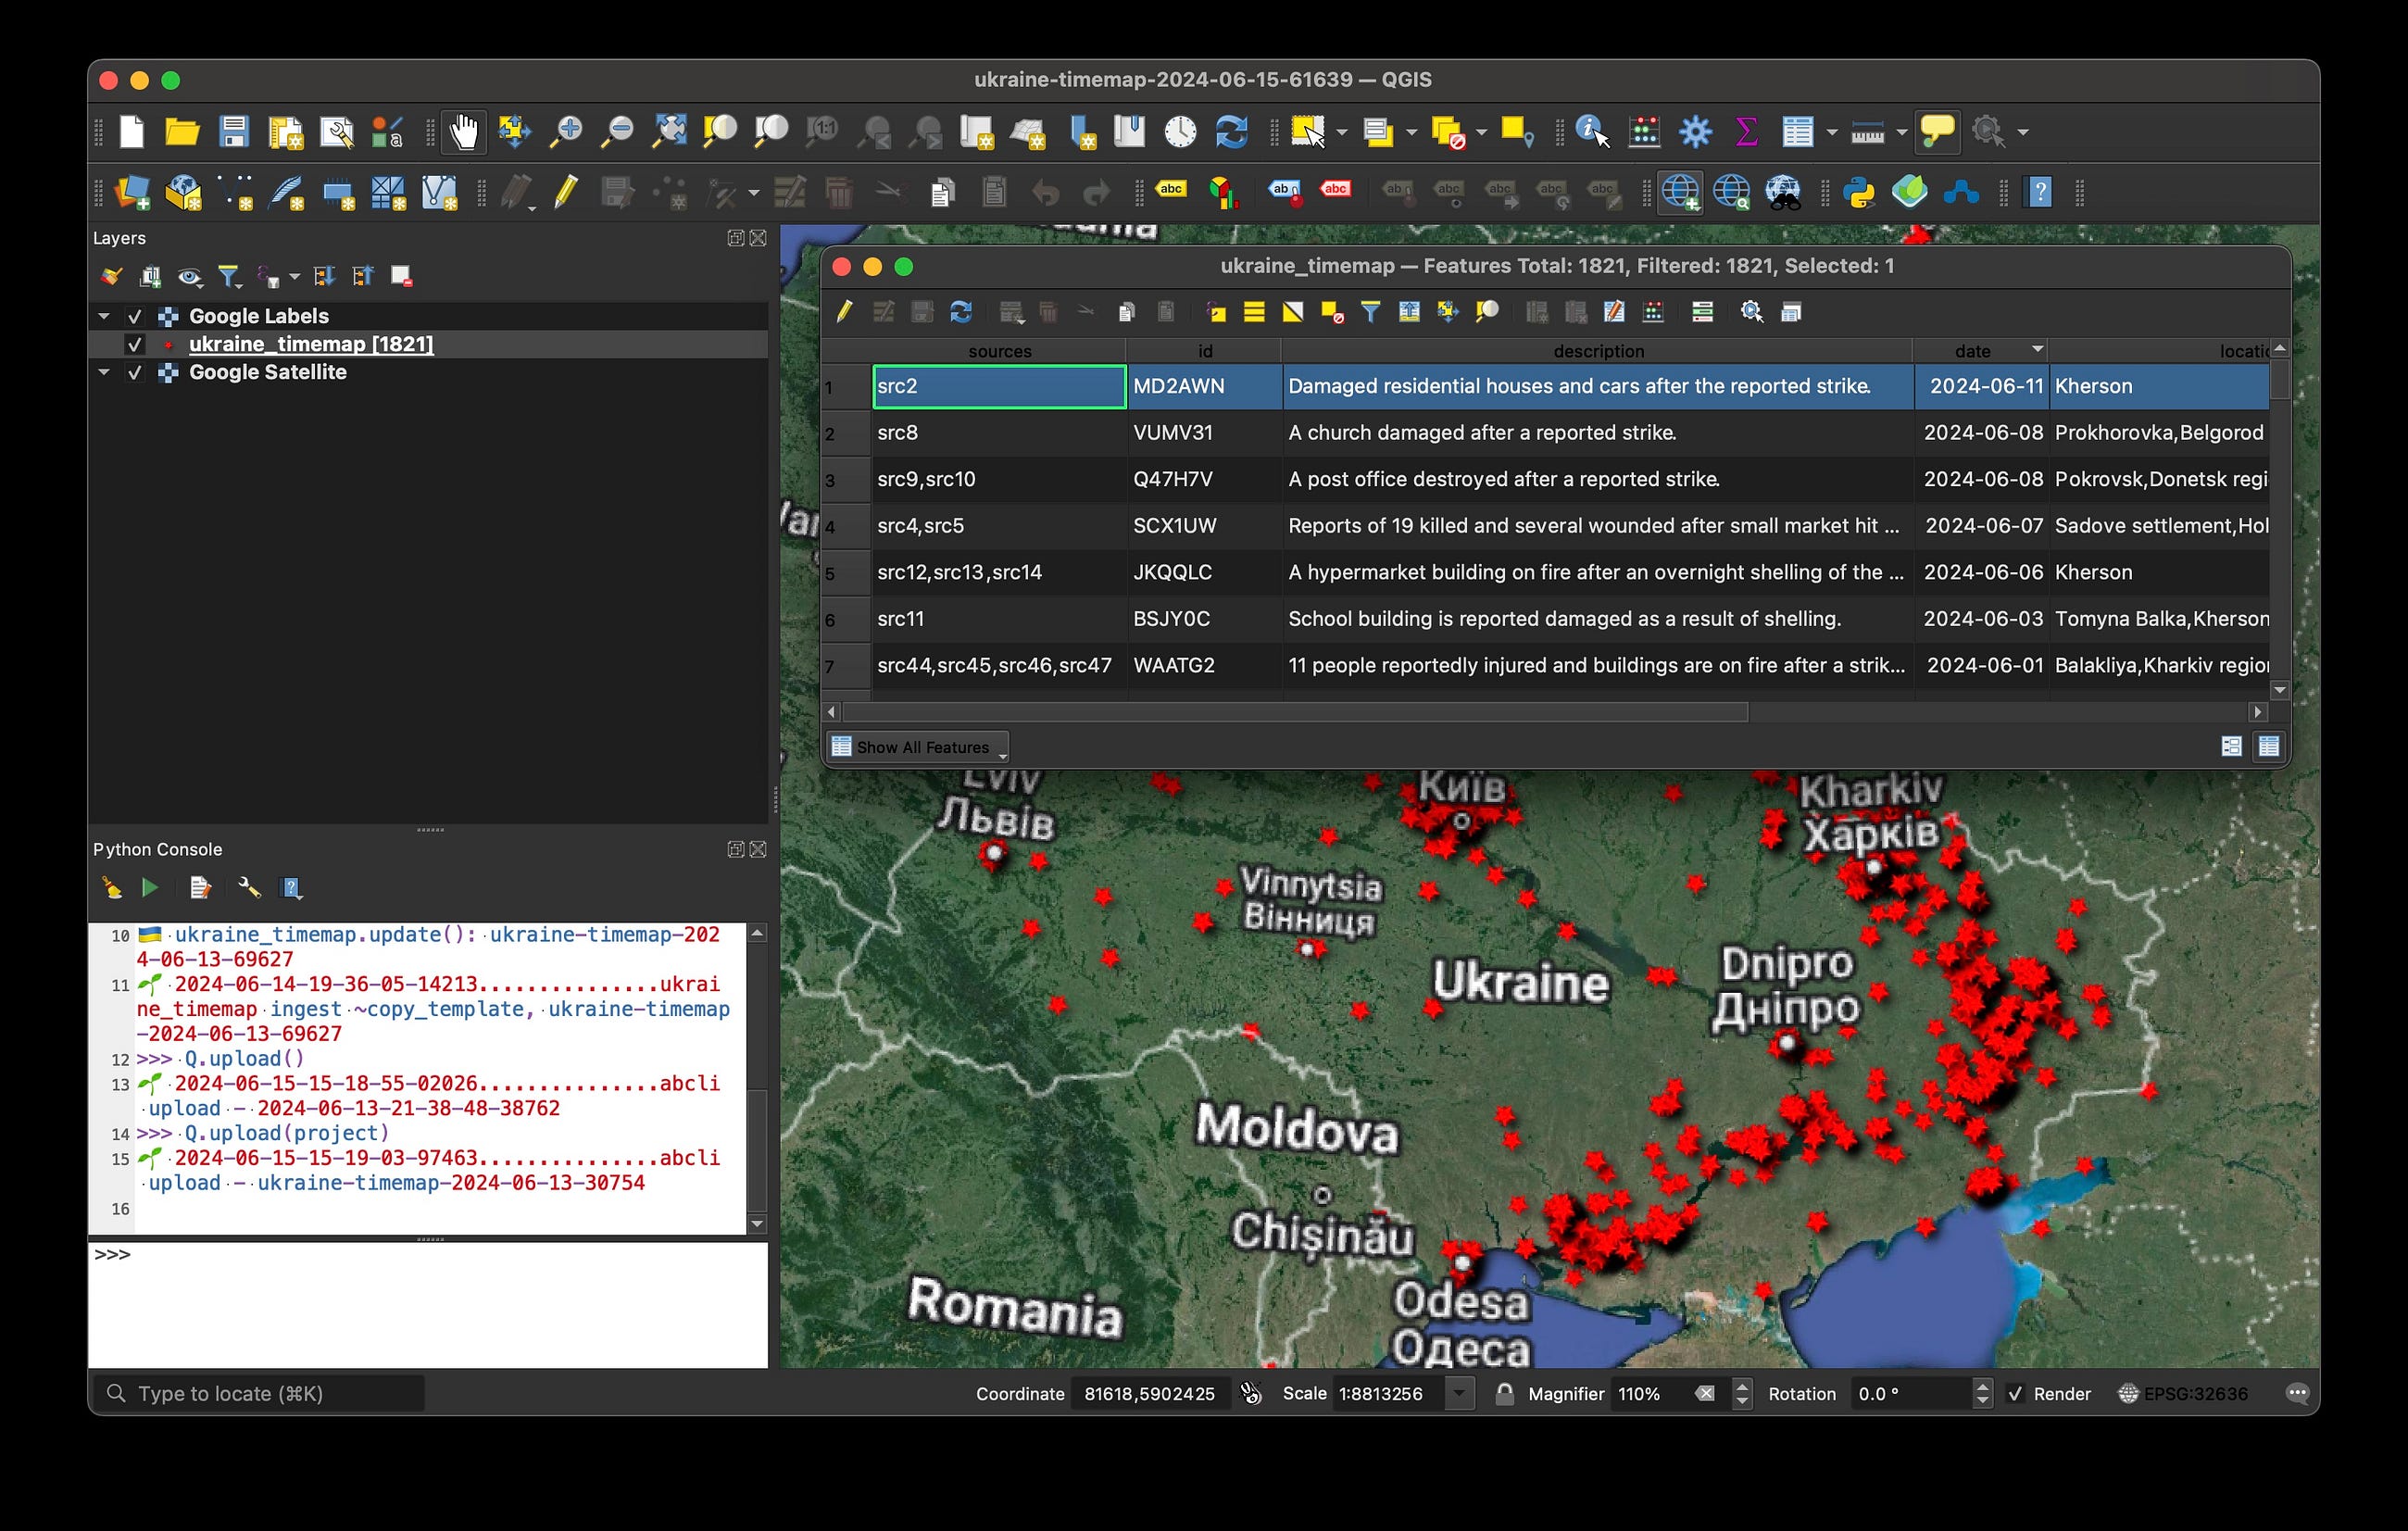Open log messages speech bubble in status bar

2297,1394
